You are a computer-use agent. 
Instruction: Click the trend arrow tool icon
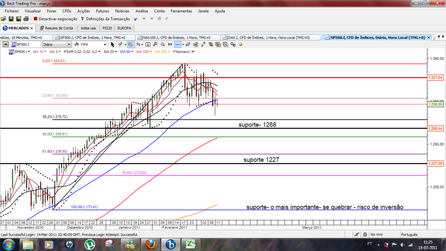point(203,44)
